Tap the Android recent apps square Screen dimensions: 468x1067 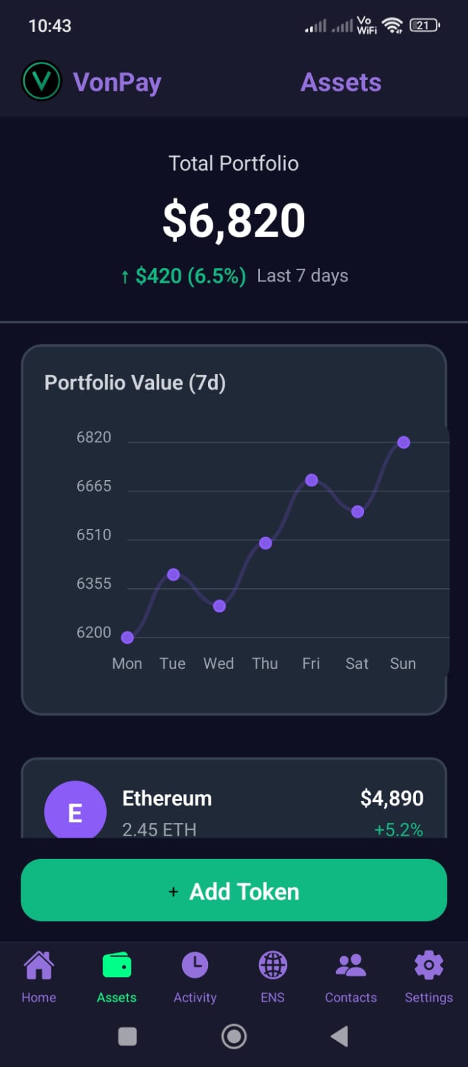[x=127, y=1036]
